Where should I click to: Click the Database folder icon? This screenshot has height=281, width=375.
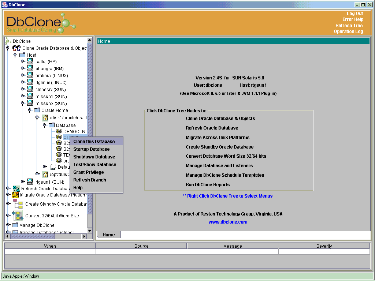coord(52,125)
